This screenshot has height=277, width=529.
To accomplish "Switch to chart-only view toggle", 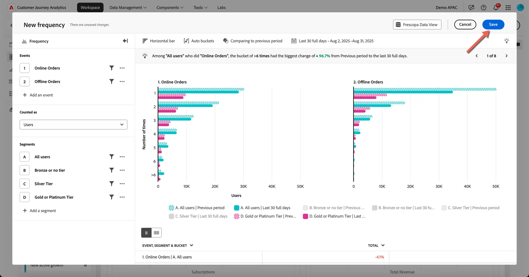I will click(x=146, y=233).
